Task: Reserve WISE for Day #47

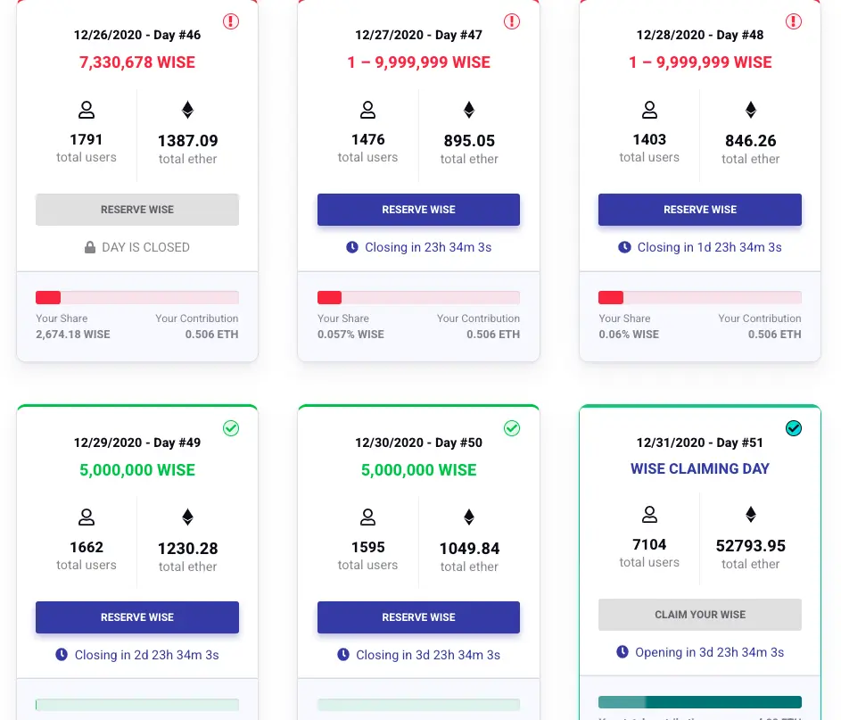Action: (418, 210)
